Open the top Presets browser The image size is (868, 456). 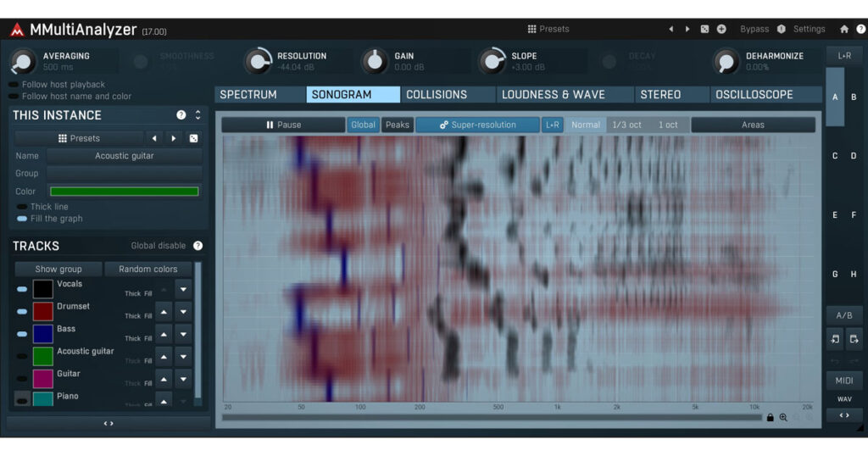click(548, 29)
